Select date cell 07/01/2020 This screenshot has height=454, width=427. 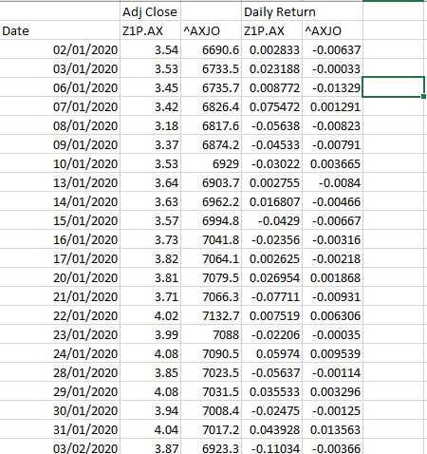[60, 106]
